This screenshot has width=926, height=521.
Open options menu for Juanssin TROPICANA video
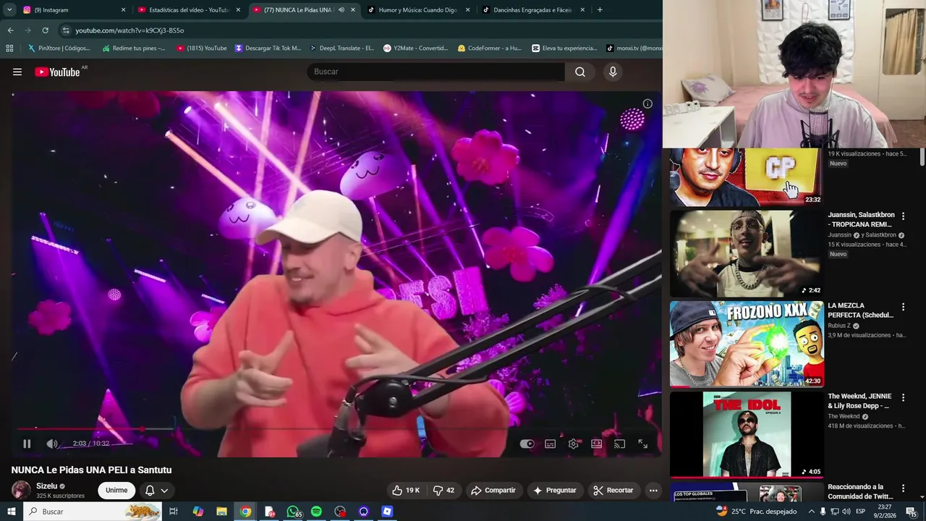pyautogui.click(x=903, y=216)
